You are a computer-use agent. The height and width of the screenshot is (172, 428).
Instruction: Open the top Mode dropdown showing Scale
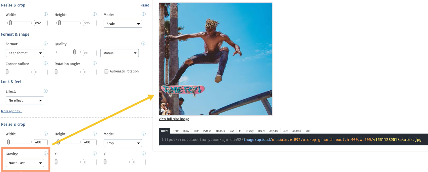point(123,24)
